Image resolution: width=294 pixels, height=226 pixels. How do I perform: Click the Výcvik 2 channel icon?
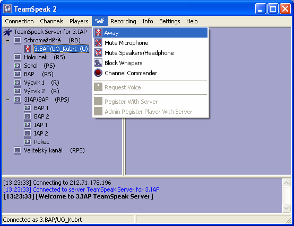(18, 91)
